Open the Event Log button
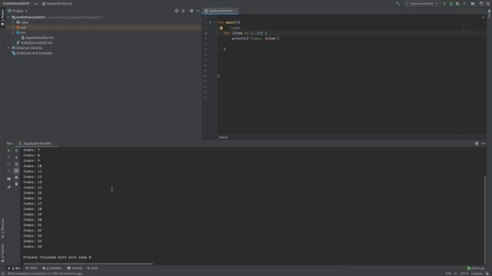The height and width of the screenshot is (276, 492). click(x=476, y=268)
